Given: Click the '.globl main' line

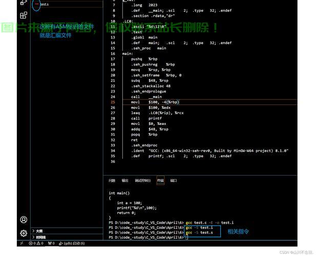Looking at the screenshot, I should coord(144,37).
